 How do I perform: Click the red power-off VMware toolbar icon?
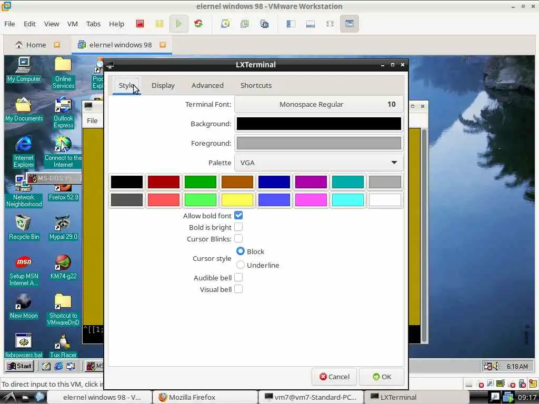click(140, 24)
